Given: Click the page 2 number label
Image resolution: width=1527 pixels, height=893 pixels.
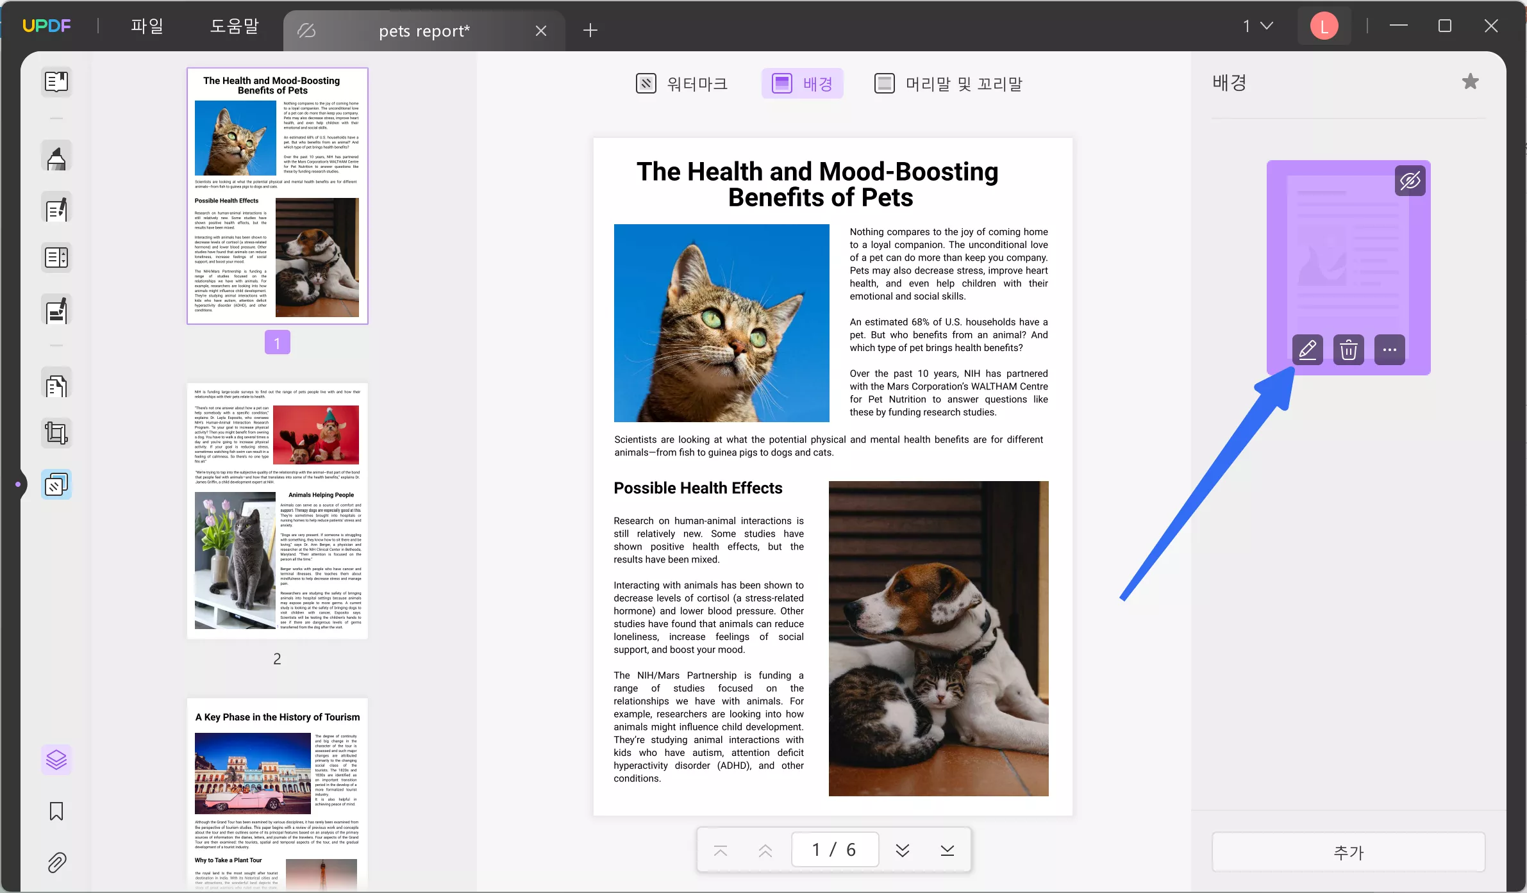Looking at the screenshot, I should pyautogui.click(x=277, y=659).
